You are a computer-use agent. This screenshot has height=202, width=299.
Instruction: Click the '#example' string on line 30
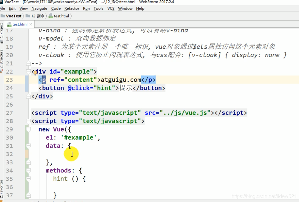[x=79, y=138]
